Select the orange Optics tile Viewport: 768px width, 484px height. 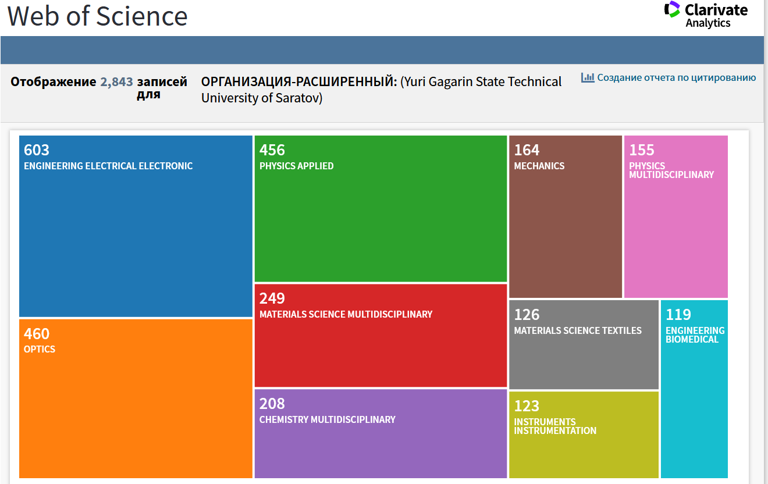(x=136, y=398)
